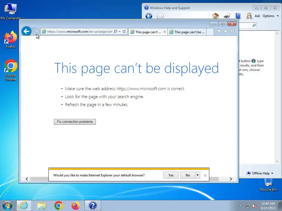Open a new tab in Internet Explorer
Screen dimensions: 282x211
[x=210, y=32]
